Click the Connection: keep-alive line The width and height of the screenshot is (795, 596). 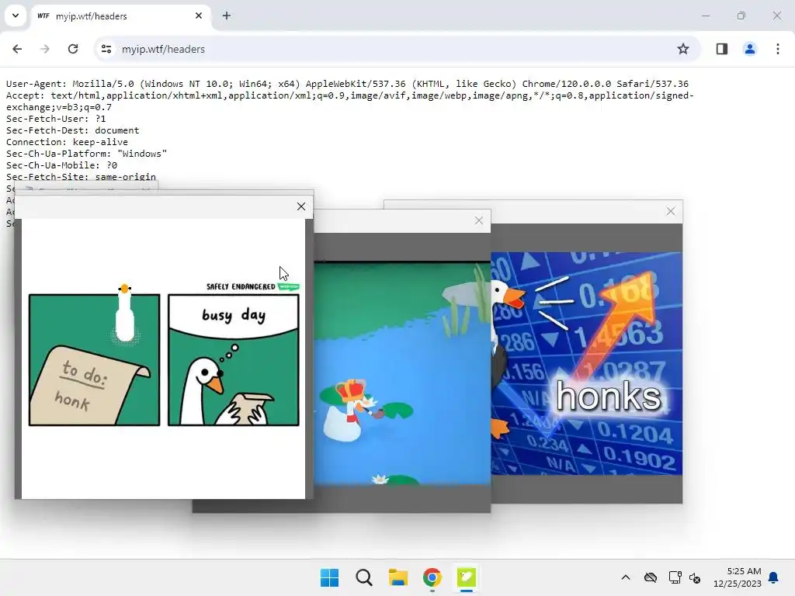[67, 142]
